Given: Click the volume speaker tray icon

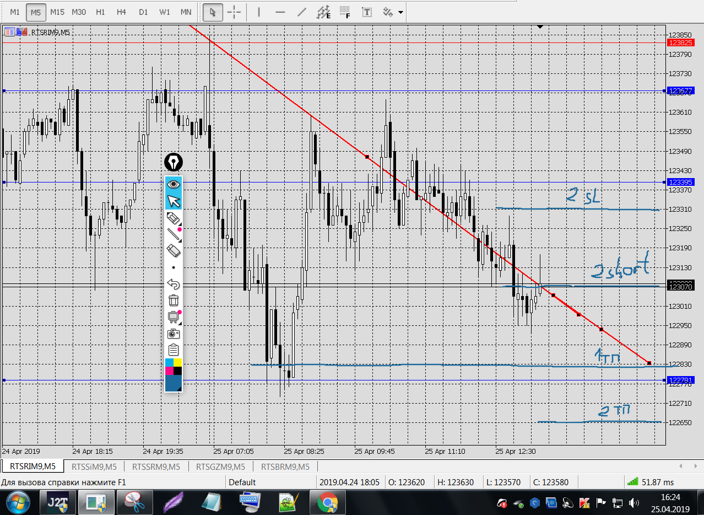Looking at the screenshot, I should [x=635, y=503].
